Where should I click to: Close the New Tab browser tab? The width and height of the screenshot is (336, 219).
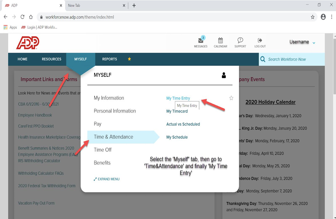click(x=124, y=5)
